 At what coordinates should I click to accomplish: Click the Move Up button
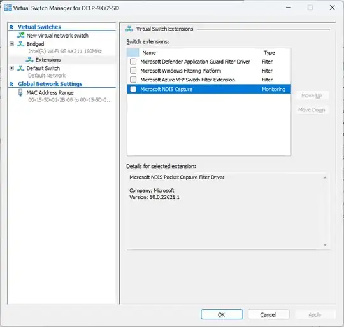tap(312, 95)
